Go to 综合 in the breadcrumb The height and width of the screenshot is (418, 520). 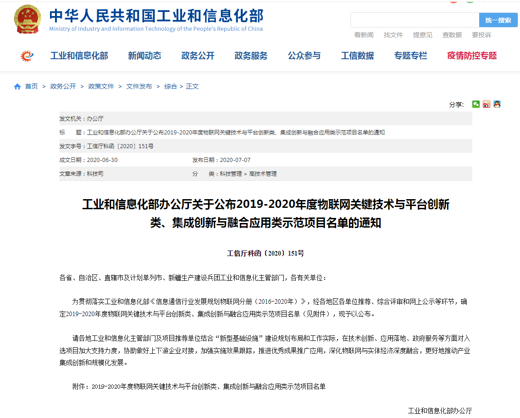pyautogui.click(x=171, y=87)
